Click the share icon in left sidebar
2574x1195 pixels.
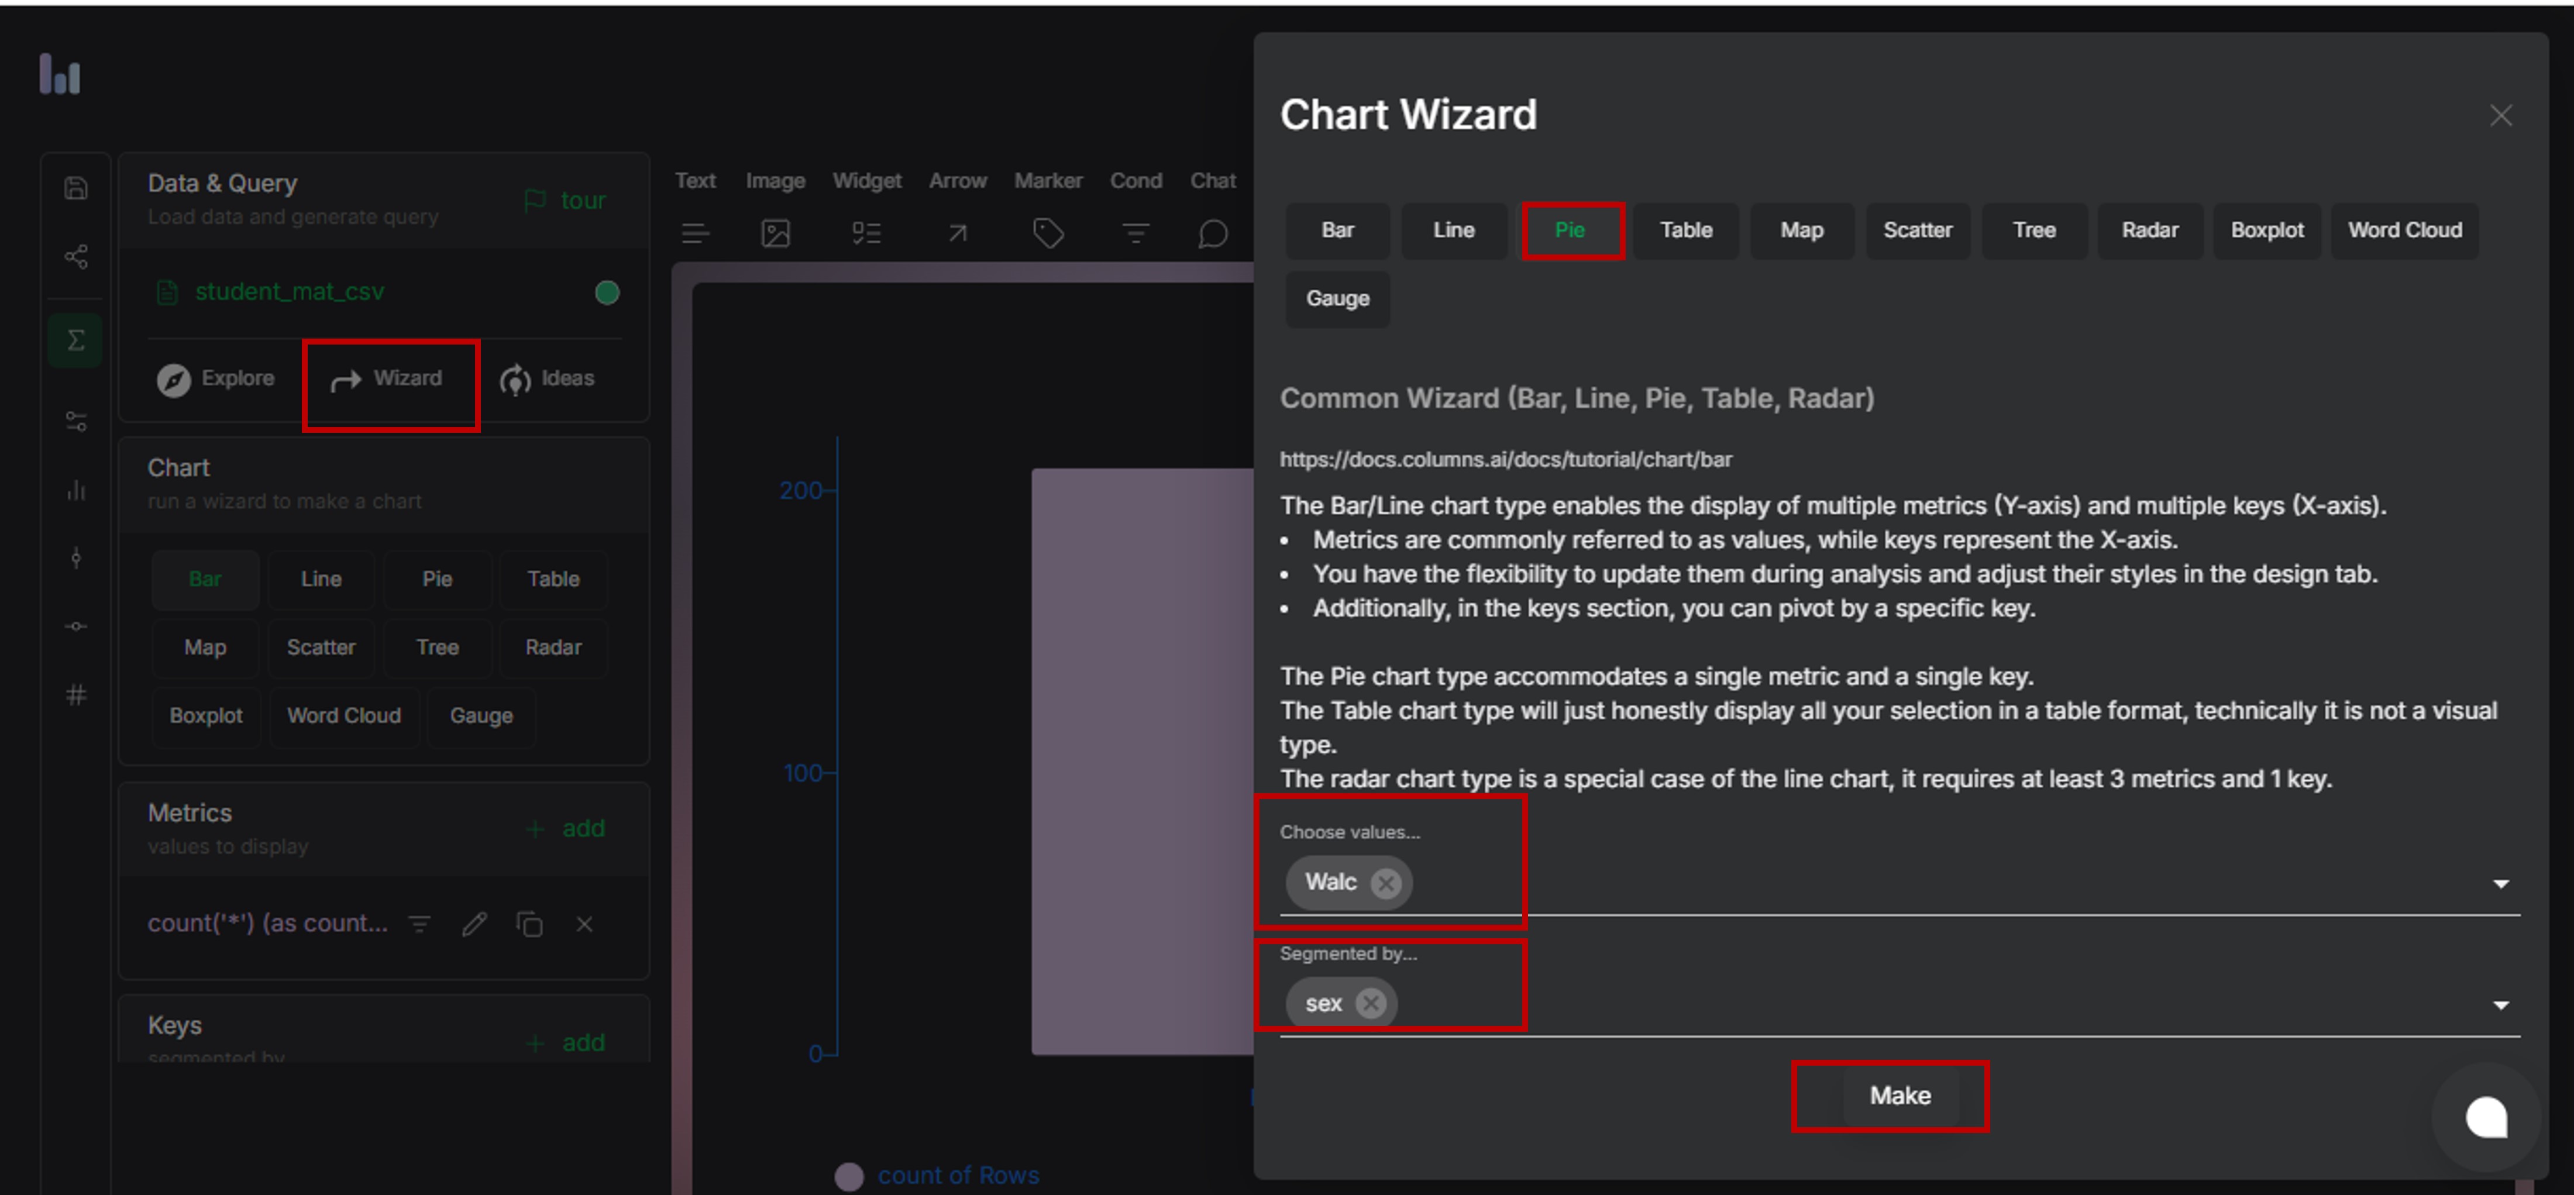coord(76,257)
